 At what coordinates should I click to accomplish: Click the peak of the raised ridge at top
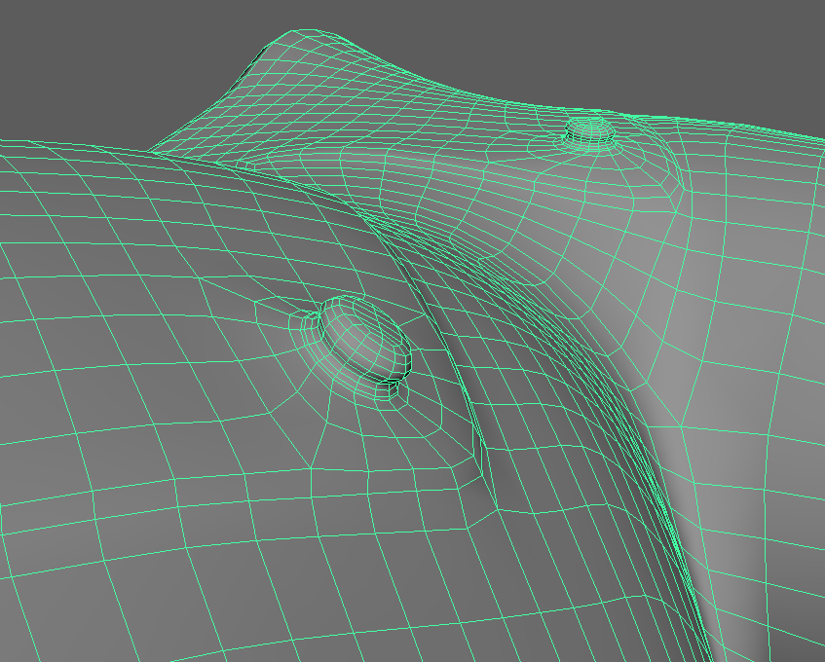[x=312, y=39]
